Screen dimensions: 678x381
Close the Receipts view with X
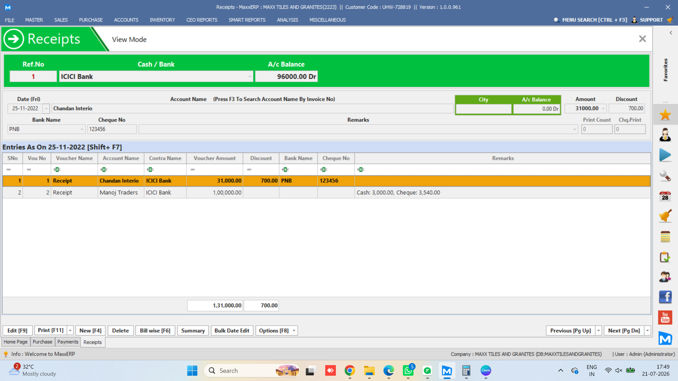click(x=642, y=39)
